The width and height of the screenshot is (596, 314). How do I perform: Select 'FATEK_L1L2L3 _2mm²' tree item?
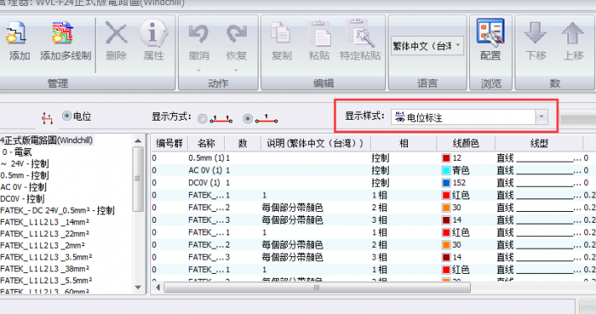[43, 245]
